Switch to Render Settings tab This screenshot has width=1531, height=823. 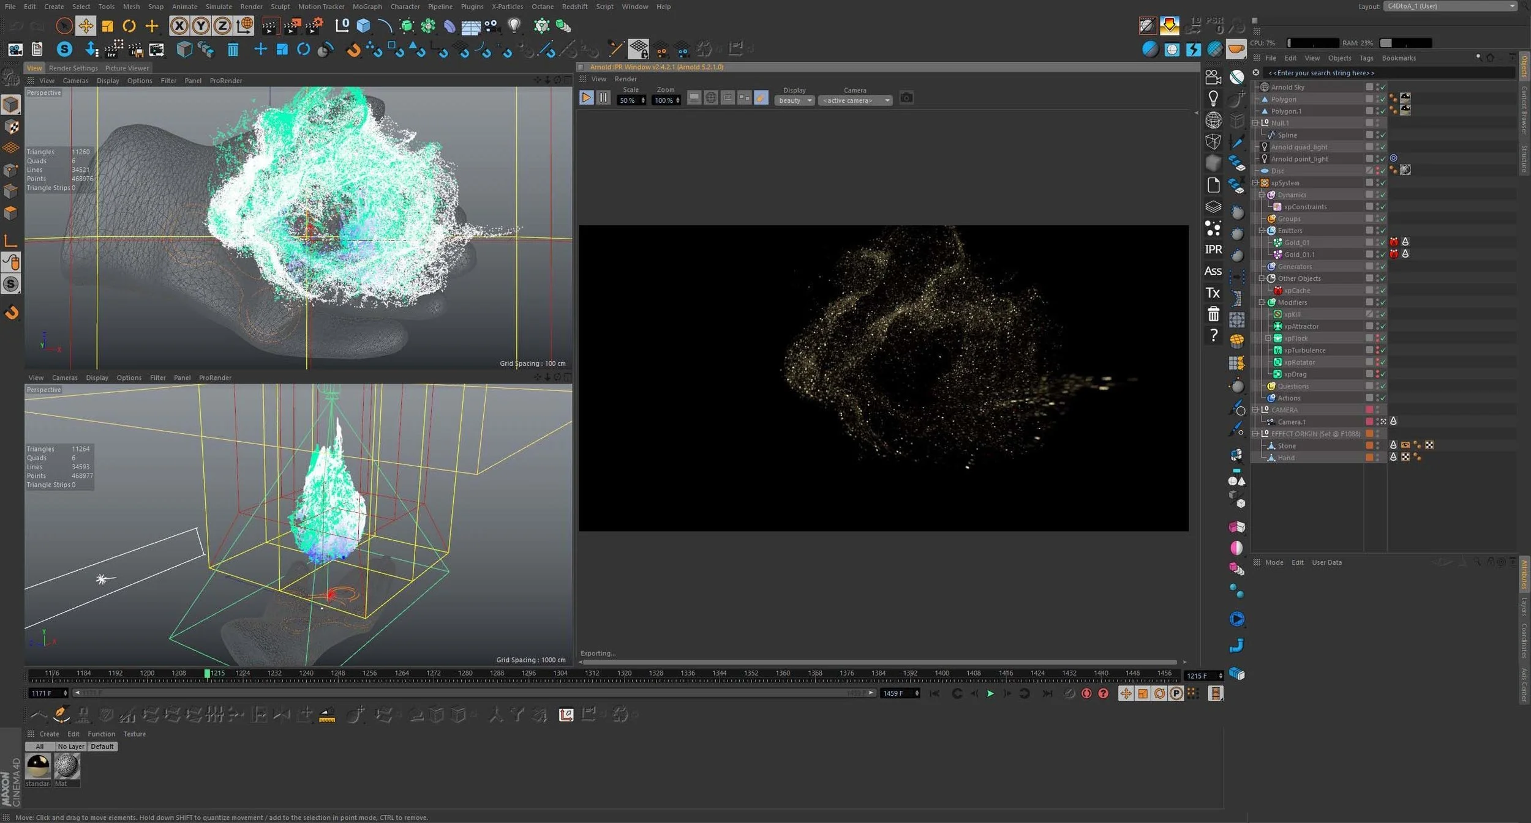[73, 68]
